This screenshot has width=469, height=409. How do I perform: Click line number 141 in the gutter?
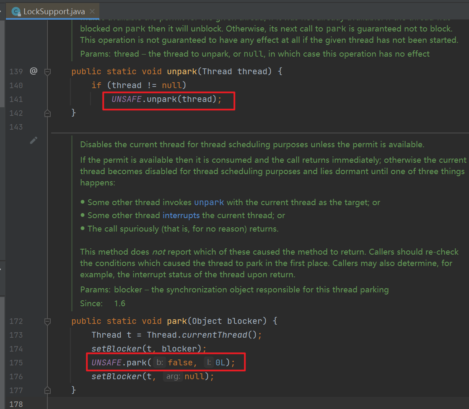click(x=16, y=99)
